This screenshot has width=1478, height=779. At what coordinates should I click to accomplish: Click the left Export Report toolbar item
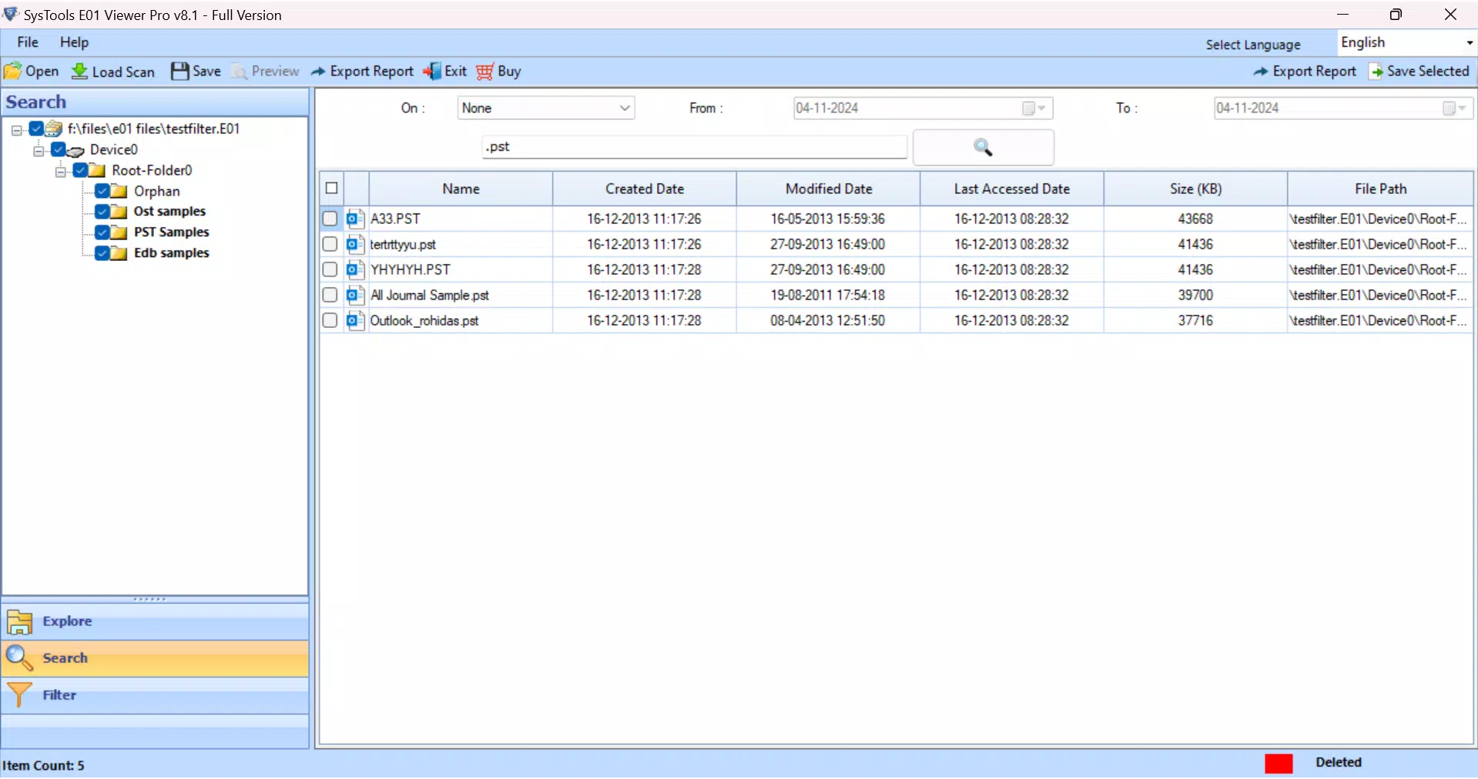(362, 72)
